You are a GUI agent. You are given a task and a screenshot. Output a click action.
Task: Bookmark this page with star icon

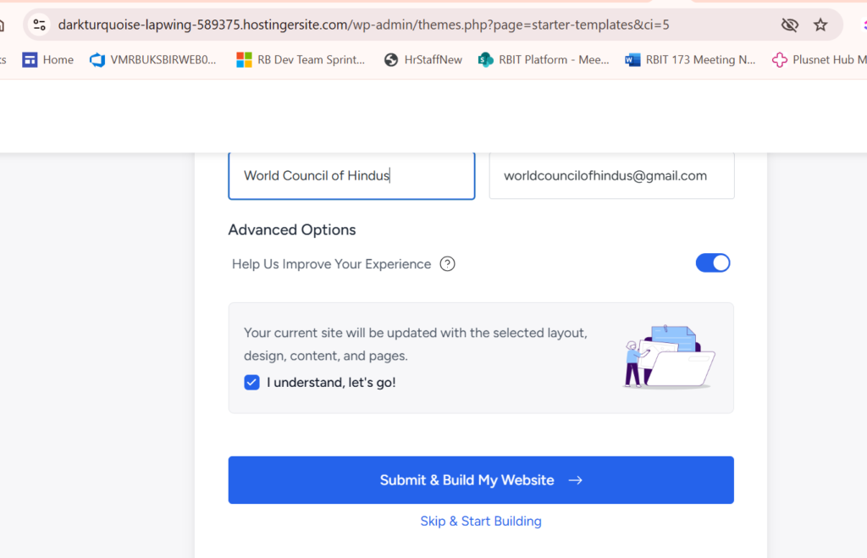(820, 25)
